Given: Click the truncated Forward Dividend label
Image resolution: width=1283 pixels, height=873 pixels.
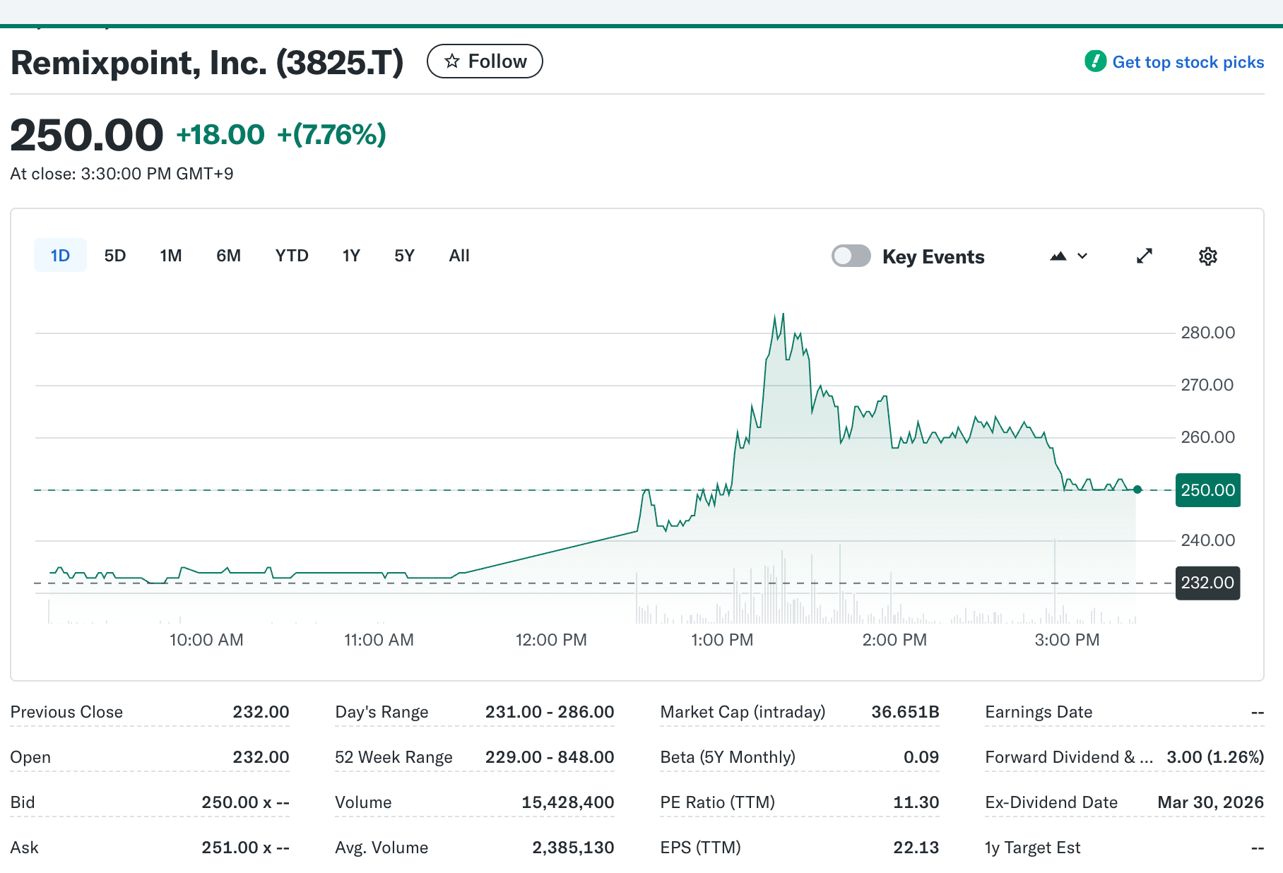Looking at the screenshot, I should pyautogui.click(x=1068, y=757).
